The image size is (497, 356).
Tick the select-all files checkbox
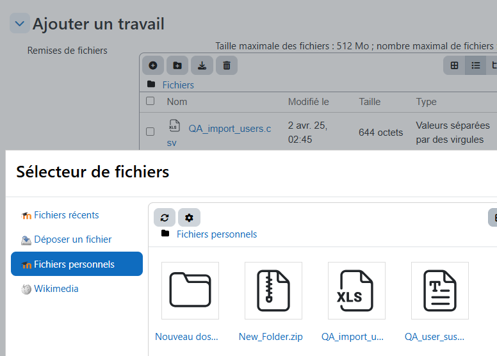[x=151, y=101]
